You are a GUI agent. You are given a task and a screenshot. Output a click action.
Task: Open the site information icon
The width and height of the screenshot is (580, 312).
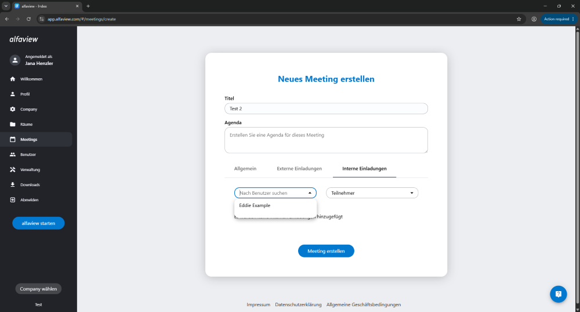tap(41, 19)
